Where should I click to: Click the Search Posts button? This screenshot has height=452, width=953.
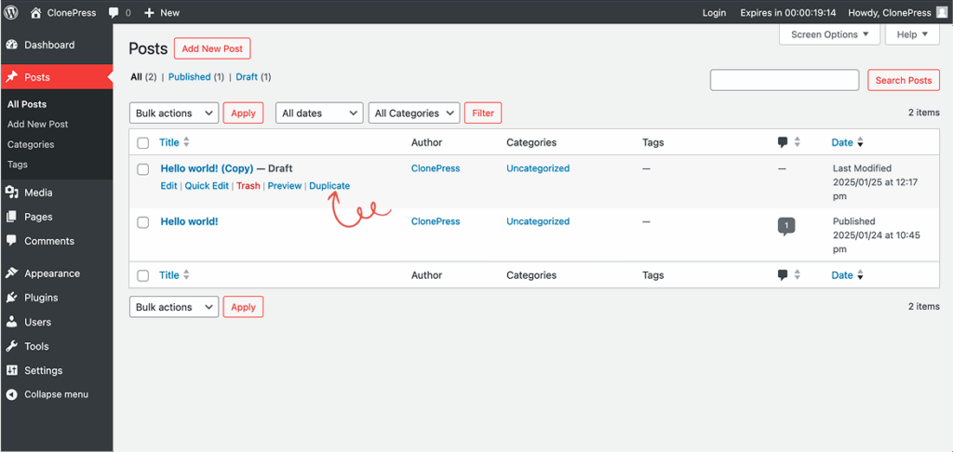(903, 80)
